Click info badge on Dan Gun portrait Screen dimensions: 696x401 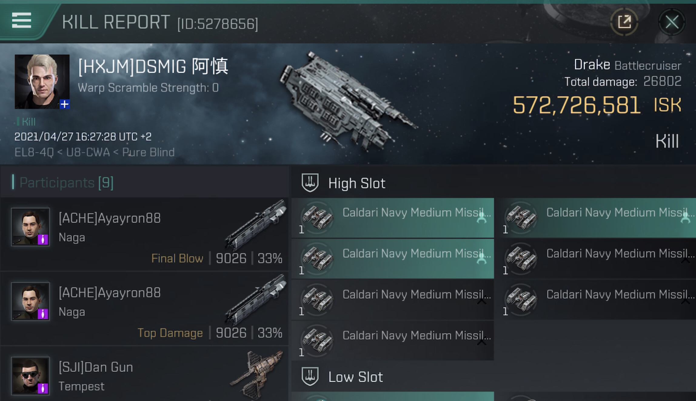43,388
